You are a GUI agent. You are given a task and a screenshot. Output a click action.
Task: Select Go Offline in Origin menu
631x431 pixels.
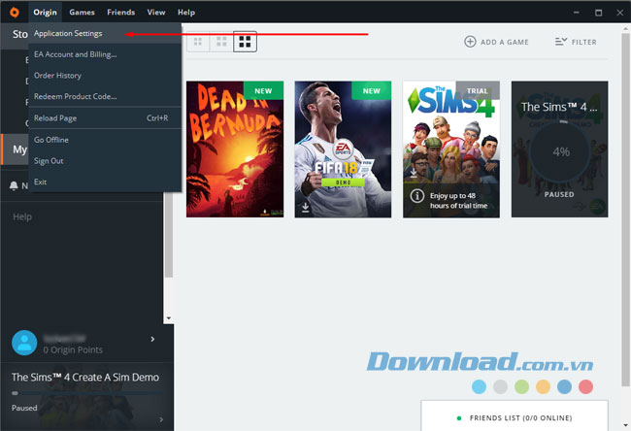tap(51, 140)
